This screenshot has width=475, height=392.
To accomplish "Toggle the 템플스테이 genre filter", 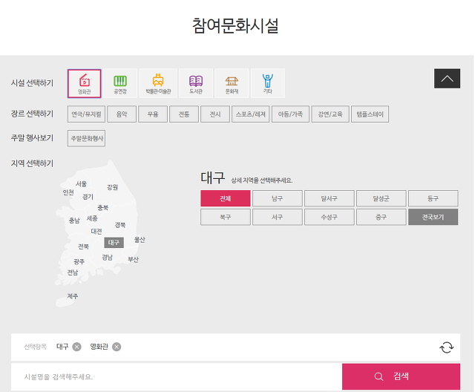I will 370,114.
